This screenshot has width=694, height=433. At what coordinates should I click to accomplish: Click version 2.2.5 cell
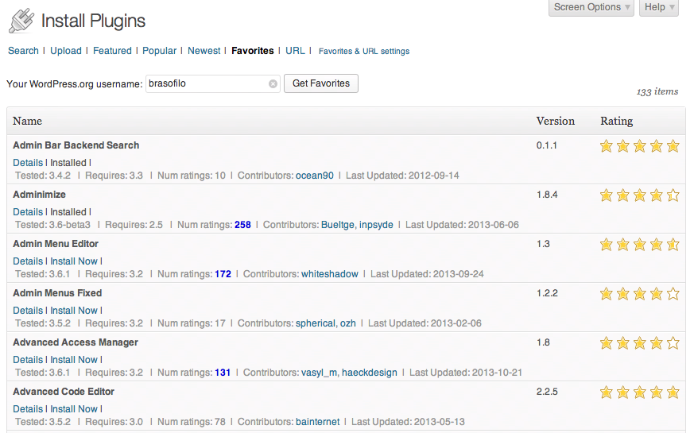click(547, 392)
